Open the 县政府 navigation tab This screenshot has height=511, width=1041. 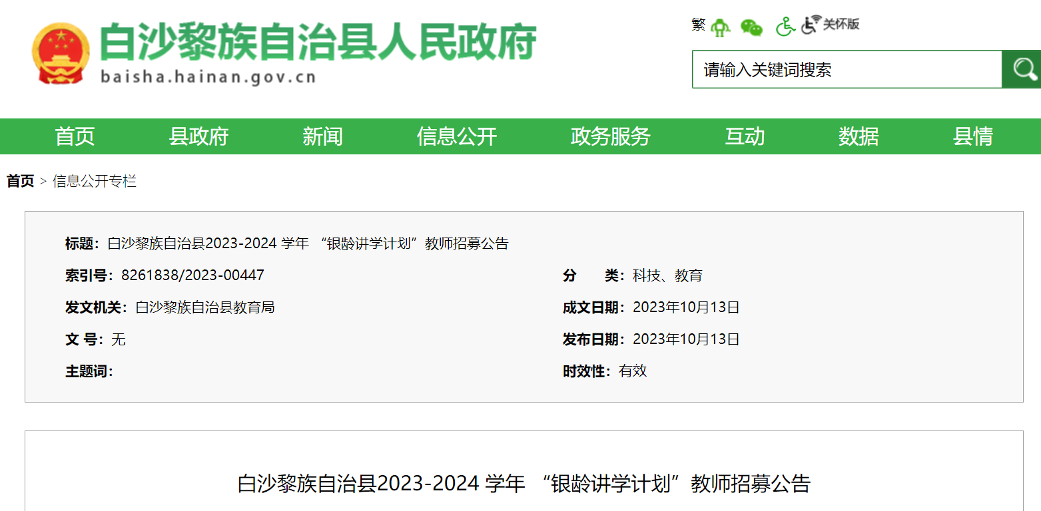pyautogui.click(x=198, y=136)
